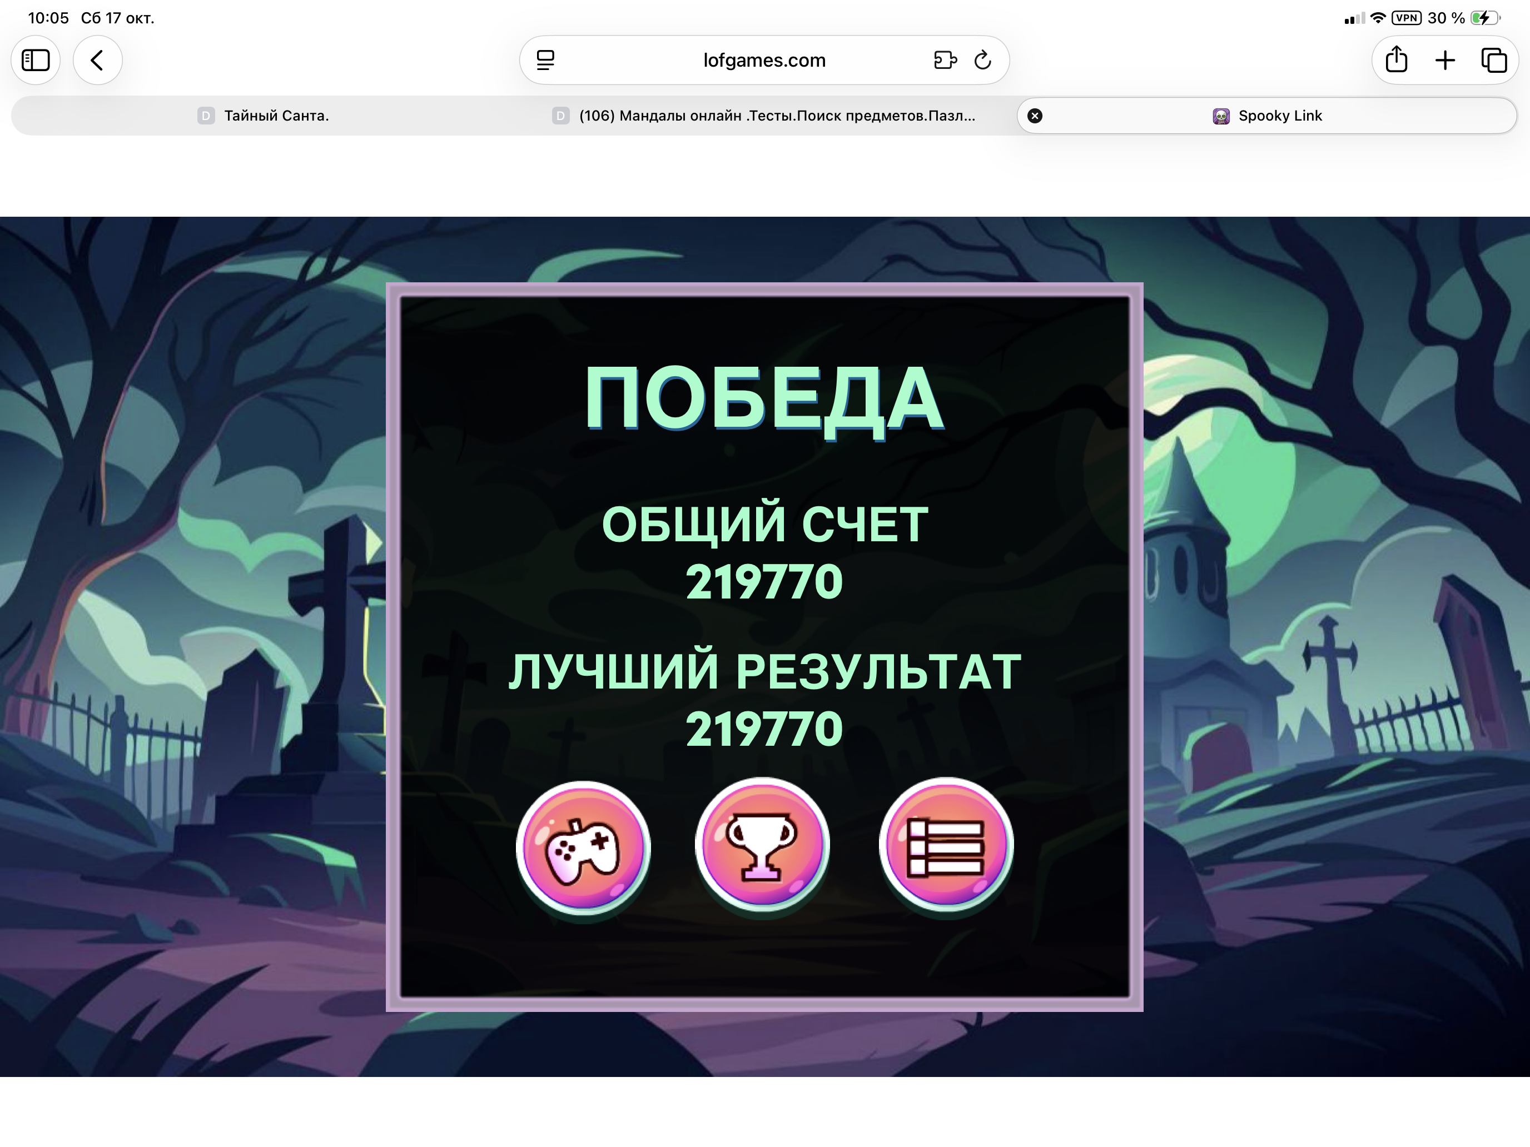Switch to the Тайный Санта tab
This screenshot has height=1147, width=1530.
pos(263,116)
